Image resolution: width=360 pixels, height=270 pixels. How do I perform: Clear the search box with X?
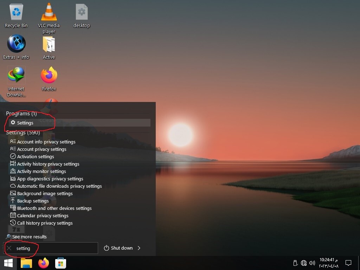pyautogui.click(x=9, y=248)
